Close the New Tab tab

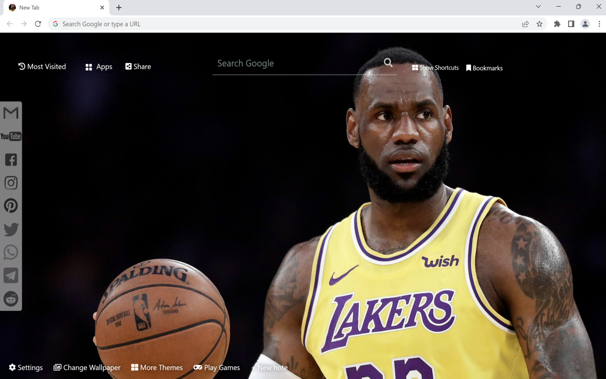coord(102,8)
